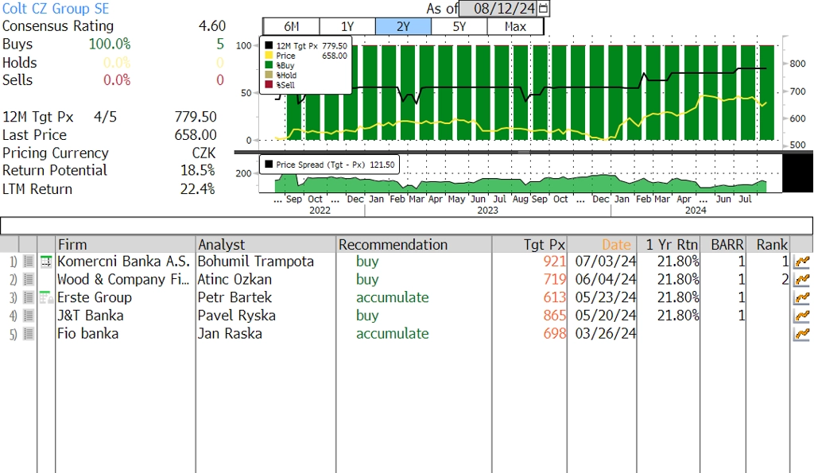Click the Return Potential value 18.5%
Image resolution: width=814 pixels, height=473 pixels.
pyautogui.click(x=198, y=170)
